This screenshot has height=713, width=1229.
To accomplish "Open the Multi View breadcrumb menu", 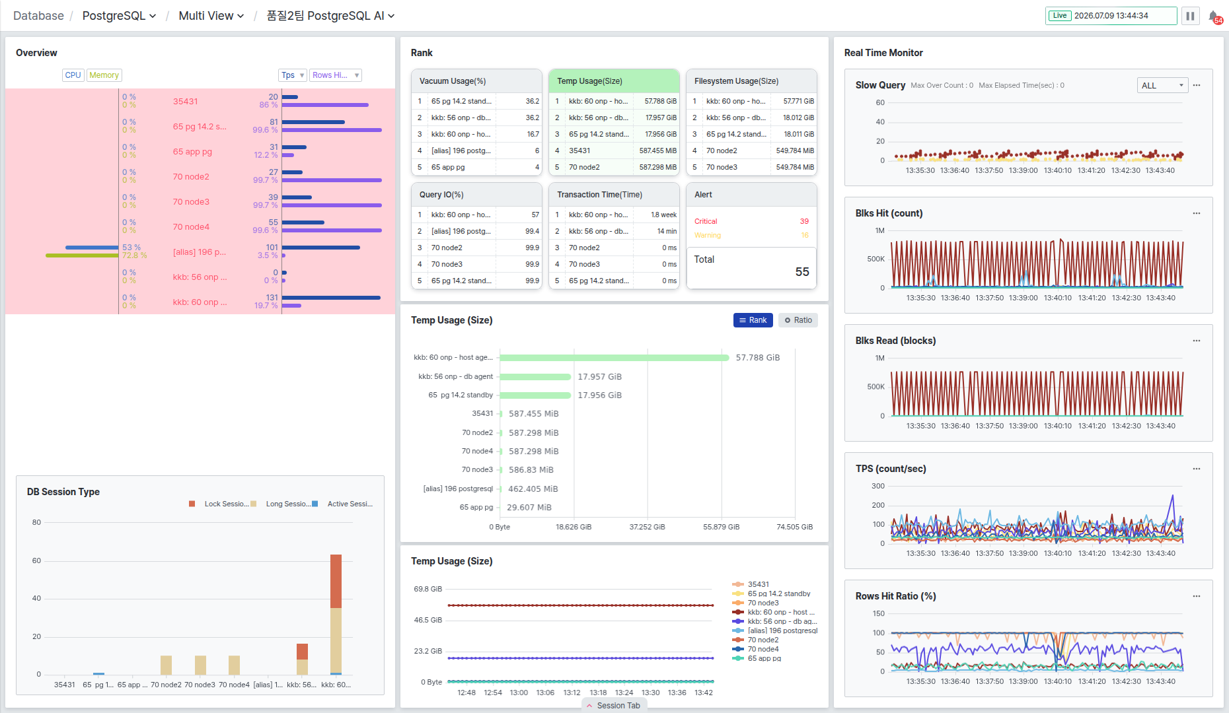I will pyautogui.click(x=211, y=16).
